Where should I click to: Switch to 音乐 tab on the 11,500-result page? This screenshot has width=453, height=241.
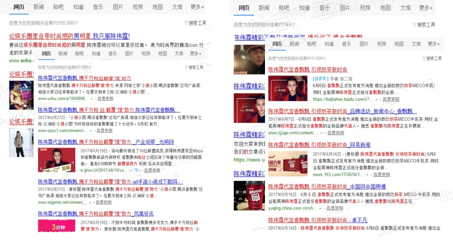(x=346, y=44)
